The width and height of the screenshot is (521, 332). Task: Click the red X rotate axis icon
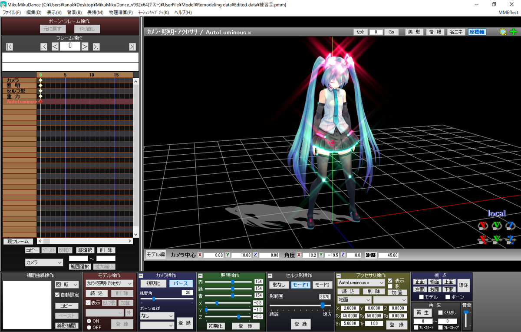(x=483, y=225)
